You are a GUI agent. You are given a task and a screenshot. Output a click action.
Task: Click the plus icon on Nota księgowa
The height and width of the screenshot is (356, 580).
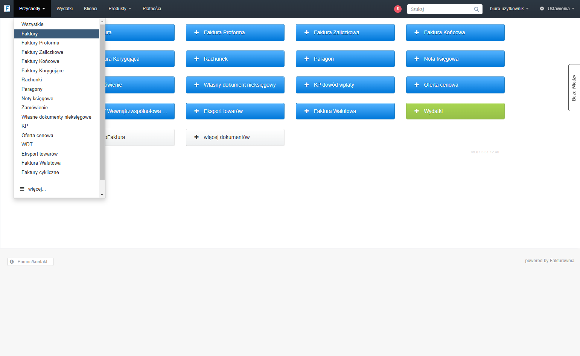tap(417, 59)
